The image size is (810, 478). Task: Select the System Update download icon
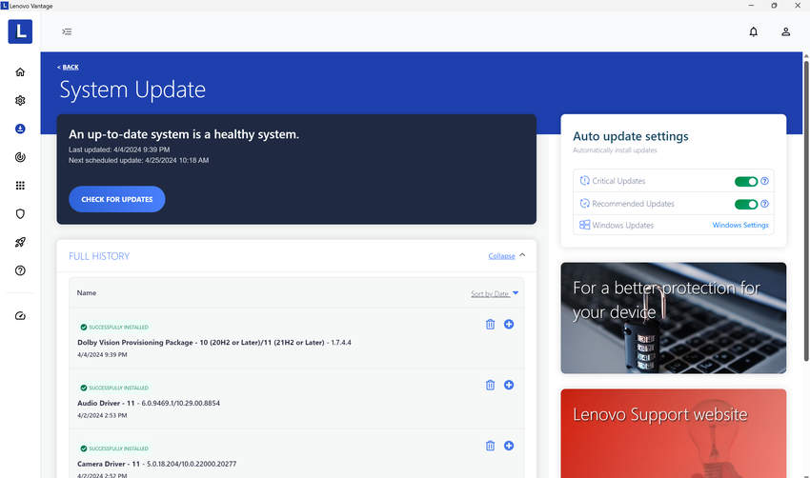tap(20, 129)
